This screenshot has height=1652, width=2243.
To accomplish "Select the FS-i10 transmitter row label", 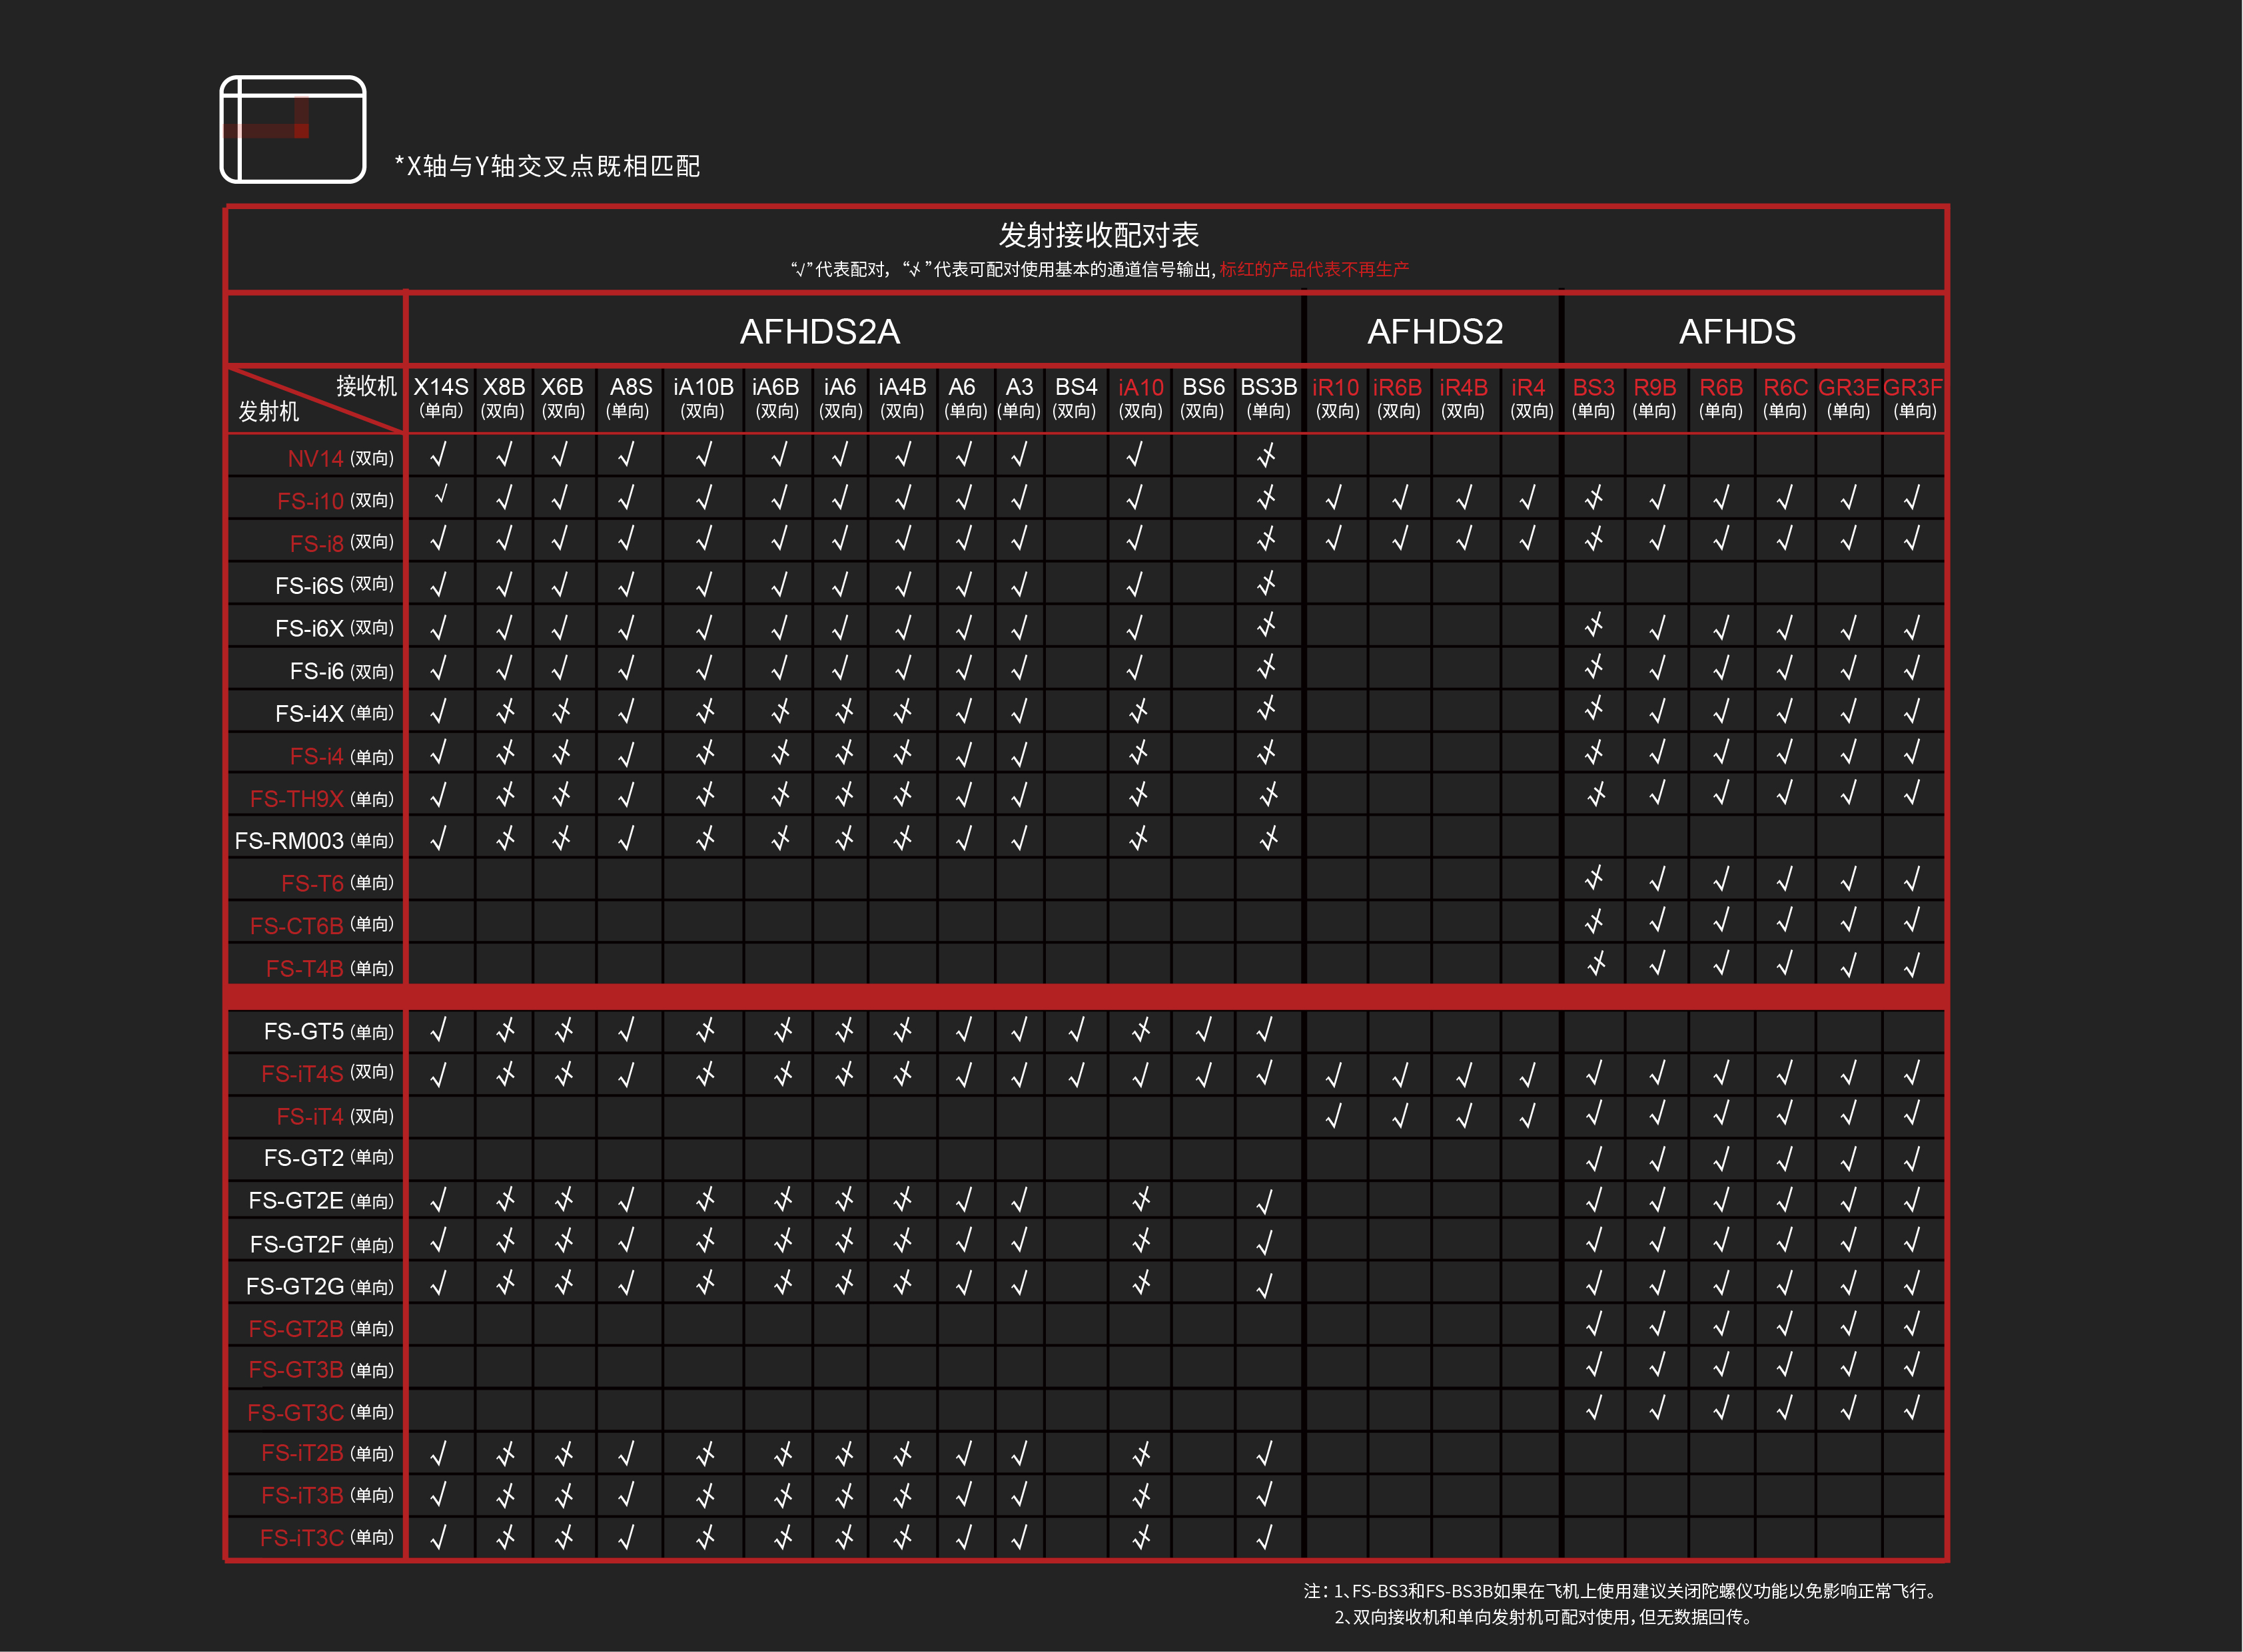I will (x=335, y=500).
